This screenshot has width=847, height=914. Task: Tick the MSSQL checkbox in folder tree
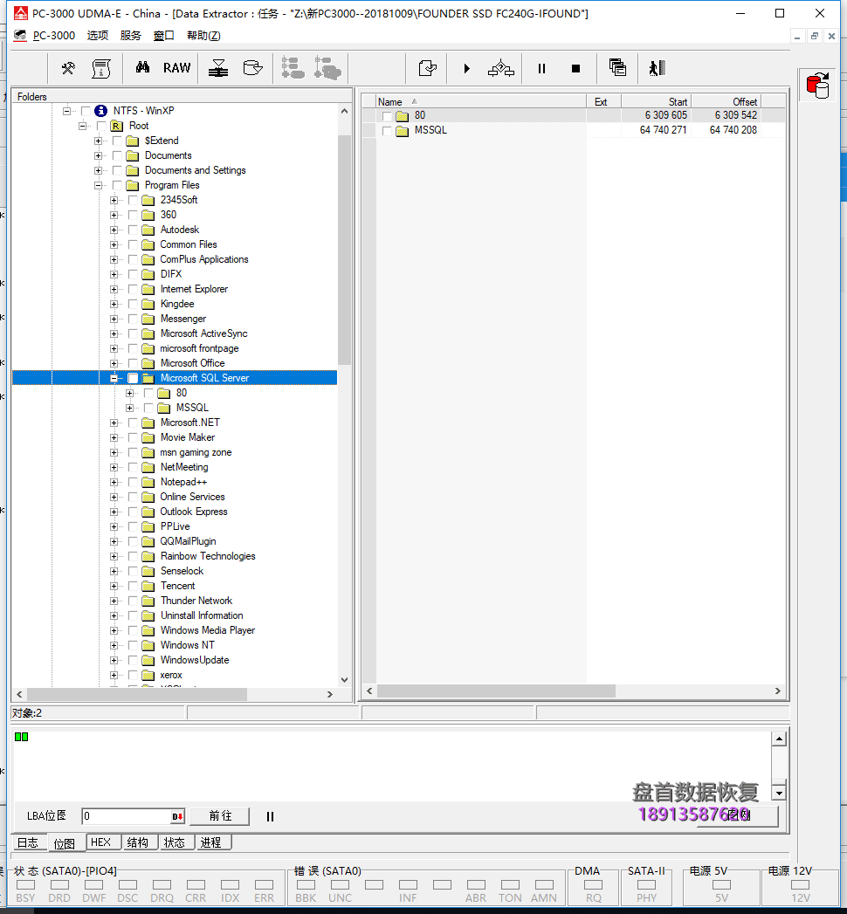coord(148,408)
